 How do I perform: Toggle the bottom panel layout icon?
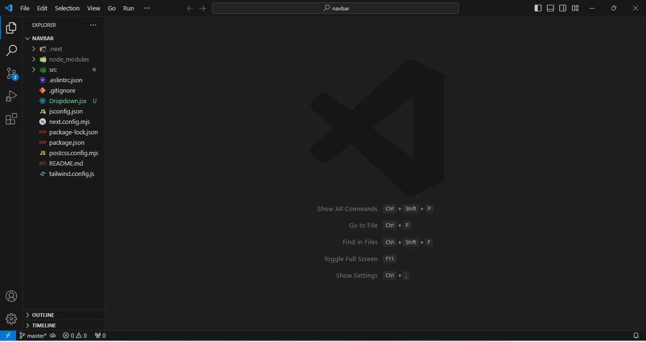point(550,8)
